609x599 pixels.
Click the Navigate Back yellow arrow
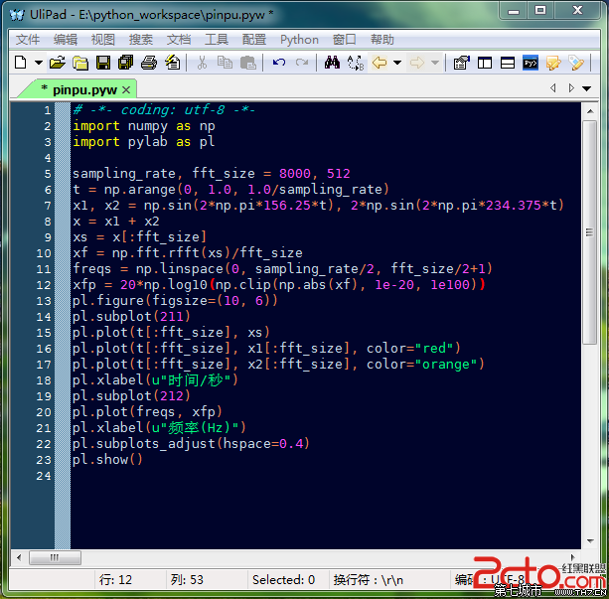[x=379, y=63]
